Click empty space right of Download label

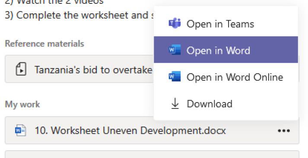coord(265,103)
